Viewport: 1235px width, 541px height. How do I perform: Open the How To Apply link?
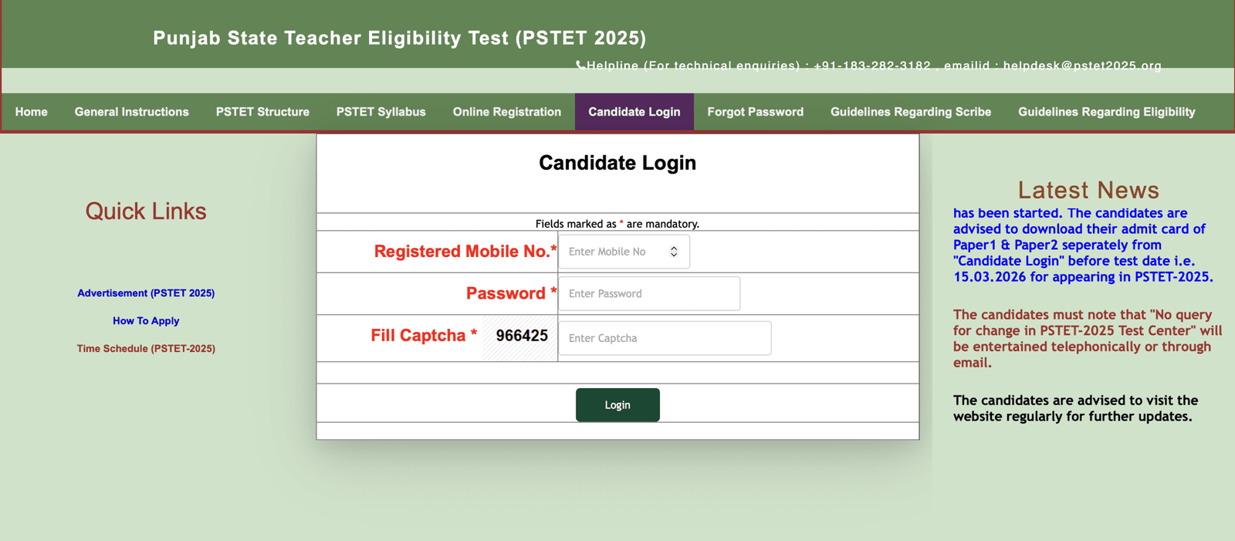coord(146,321)
